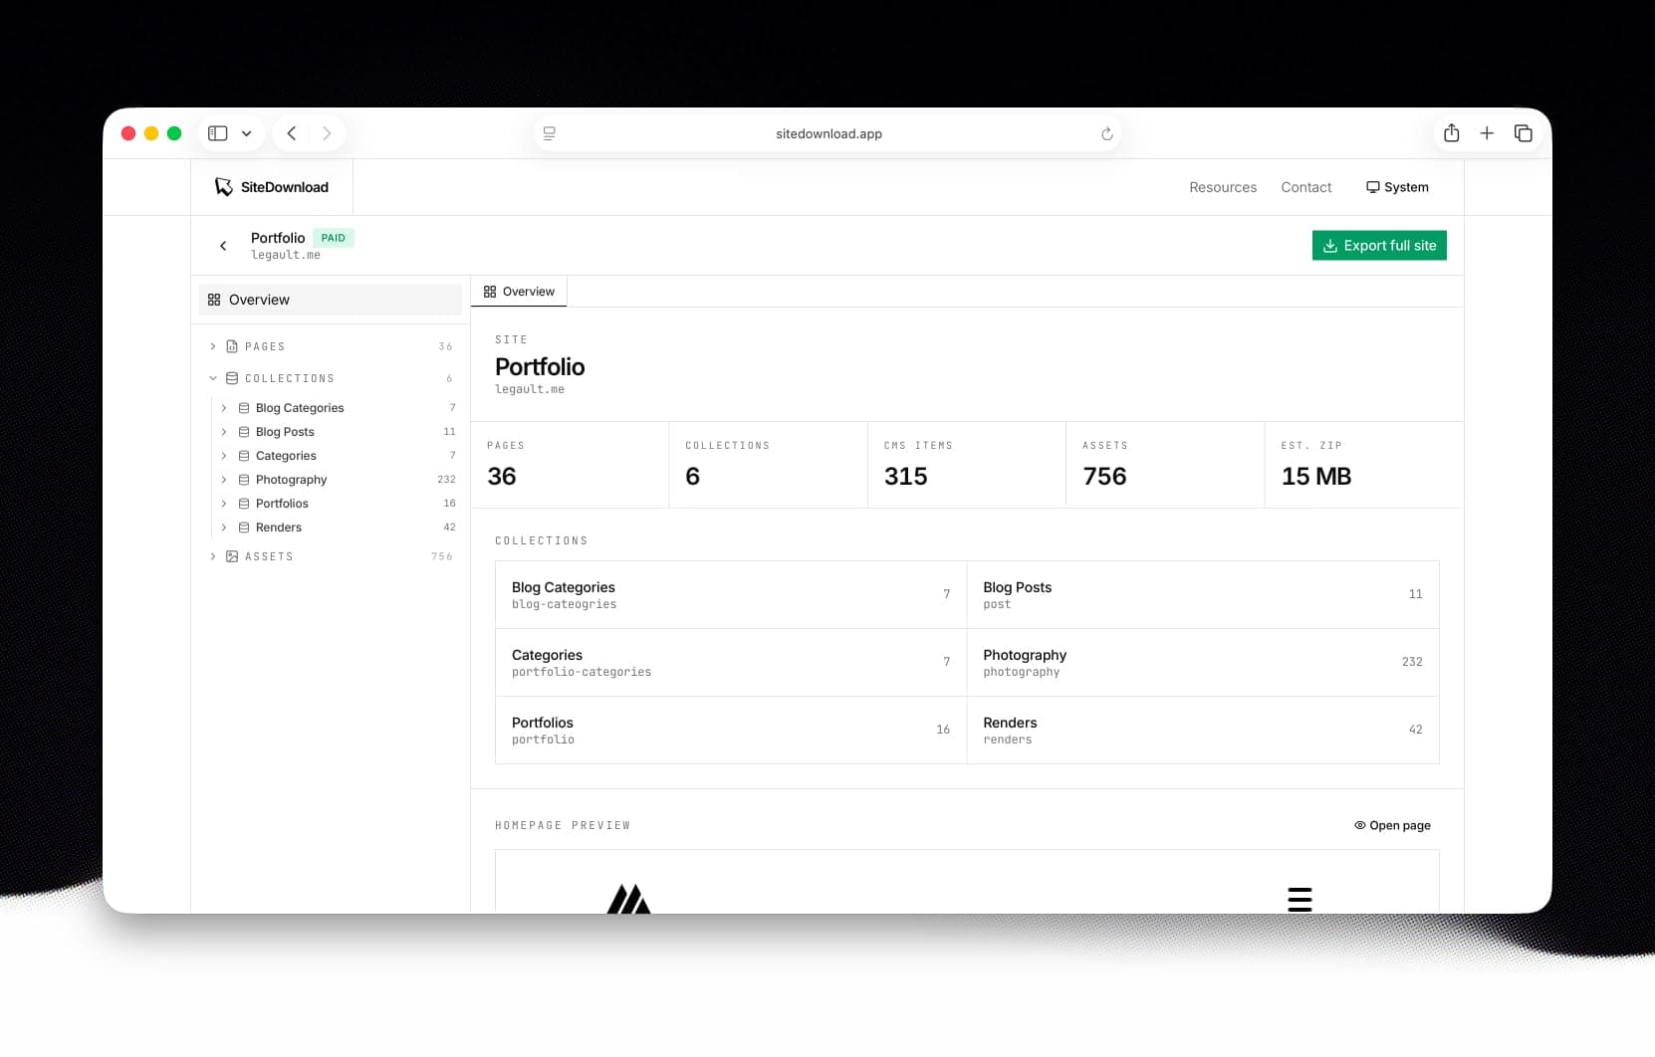Viewport: 1655px width, 1057px height.
Task: Click the Categories database icon in sidebar
Action: click(x=244, y=456)
